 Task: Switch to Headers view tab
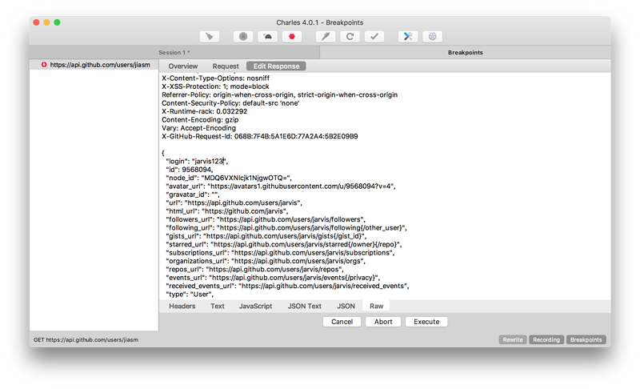182,306
